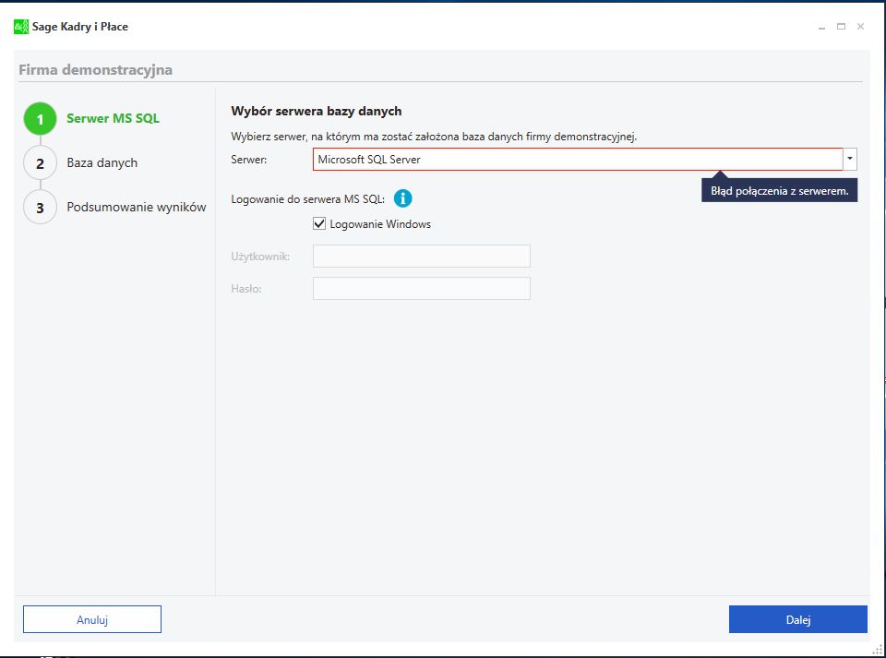Toggle the Logowanie Windows checkbox

(319, 223)
